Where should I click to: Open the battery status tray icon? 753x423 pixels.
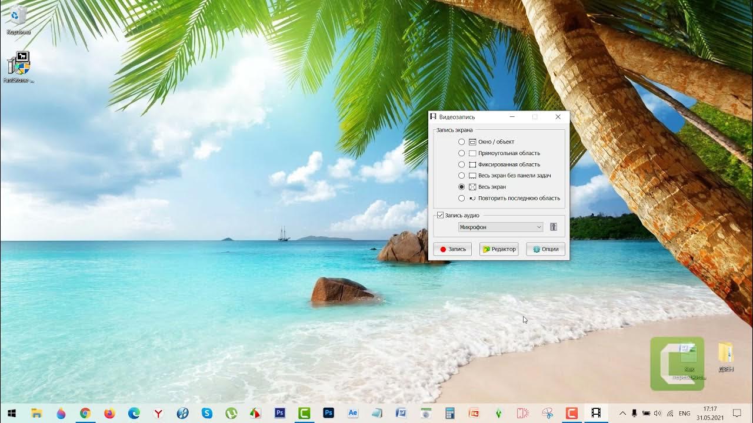[646, 414]
